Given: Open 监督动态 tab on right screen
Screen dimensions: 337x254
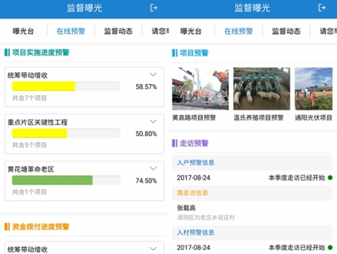Looking at the screenshot, I should coord(286,31).
